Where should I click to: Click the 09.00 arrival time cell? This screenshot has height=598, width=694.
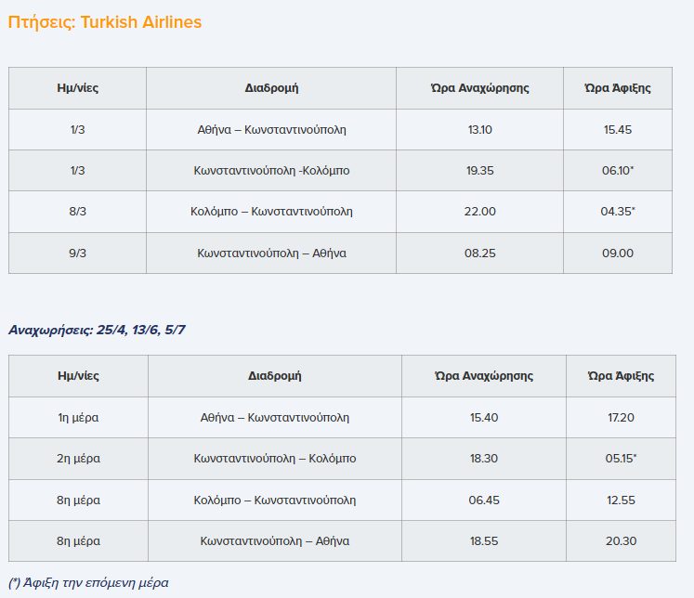point(617,253)
